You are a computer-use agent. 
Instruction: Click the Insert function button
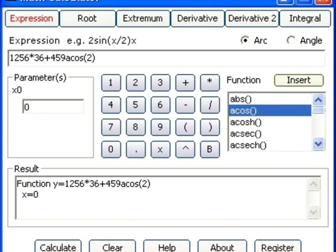coord(299,80)
